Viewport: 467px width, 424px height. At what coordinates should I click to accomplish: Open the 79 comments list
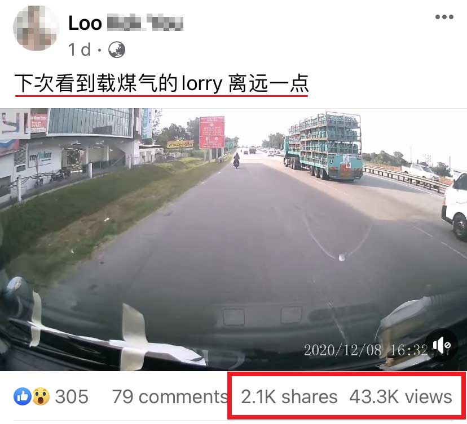[x=170, y=396]
